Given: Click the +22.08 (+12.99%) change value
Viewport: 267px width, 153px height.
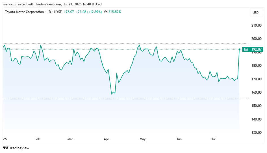Looking at the screenshot, I should pos(89,12).
